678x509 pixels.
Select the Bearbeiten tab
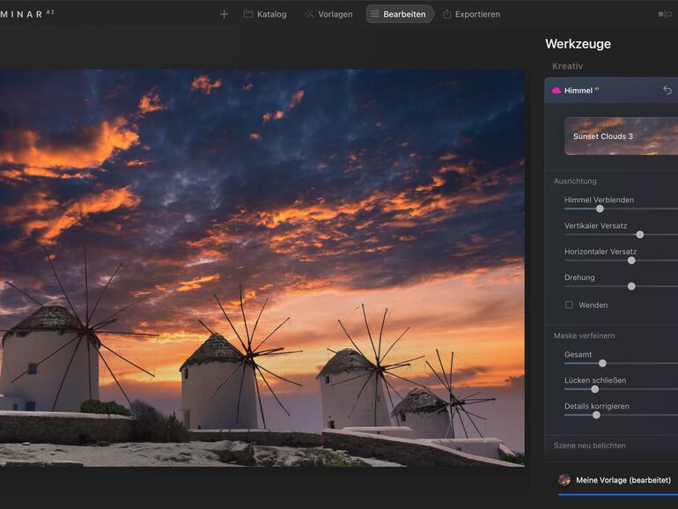[399, 14]
